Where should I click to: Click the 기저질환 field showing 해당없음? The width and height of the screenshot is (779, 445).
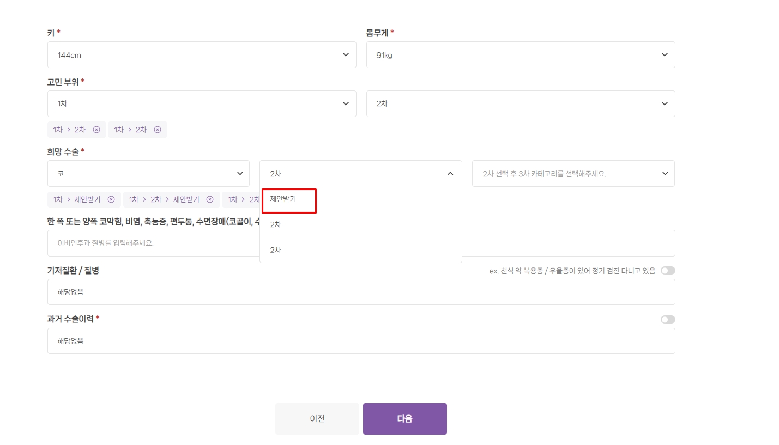[361, 292]
